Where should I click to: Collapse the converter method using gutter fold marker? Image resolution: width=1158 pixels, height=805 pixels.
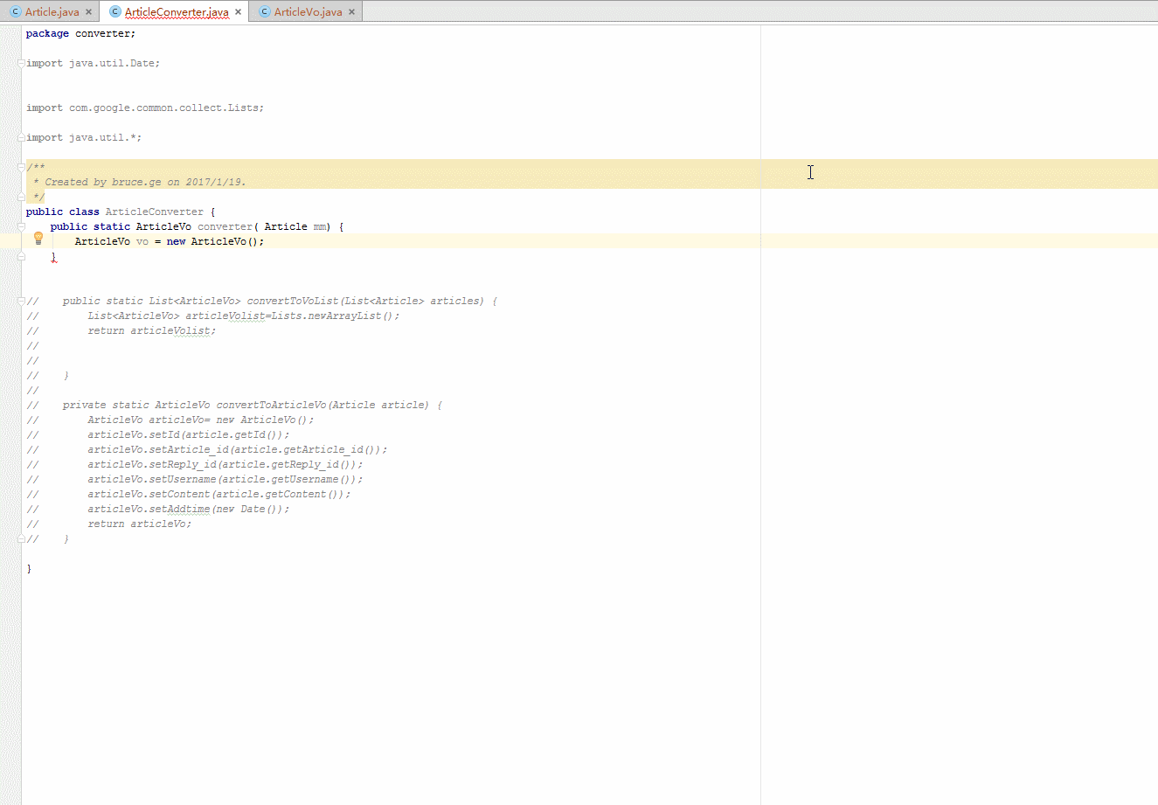pyautogui.click(x=19, y=226)
